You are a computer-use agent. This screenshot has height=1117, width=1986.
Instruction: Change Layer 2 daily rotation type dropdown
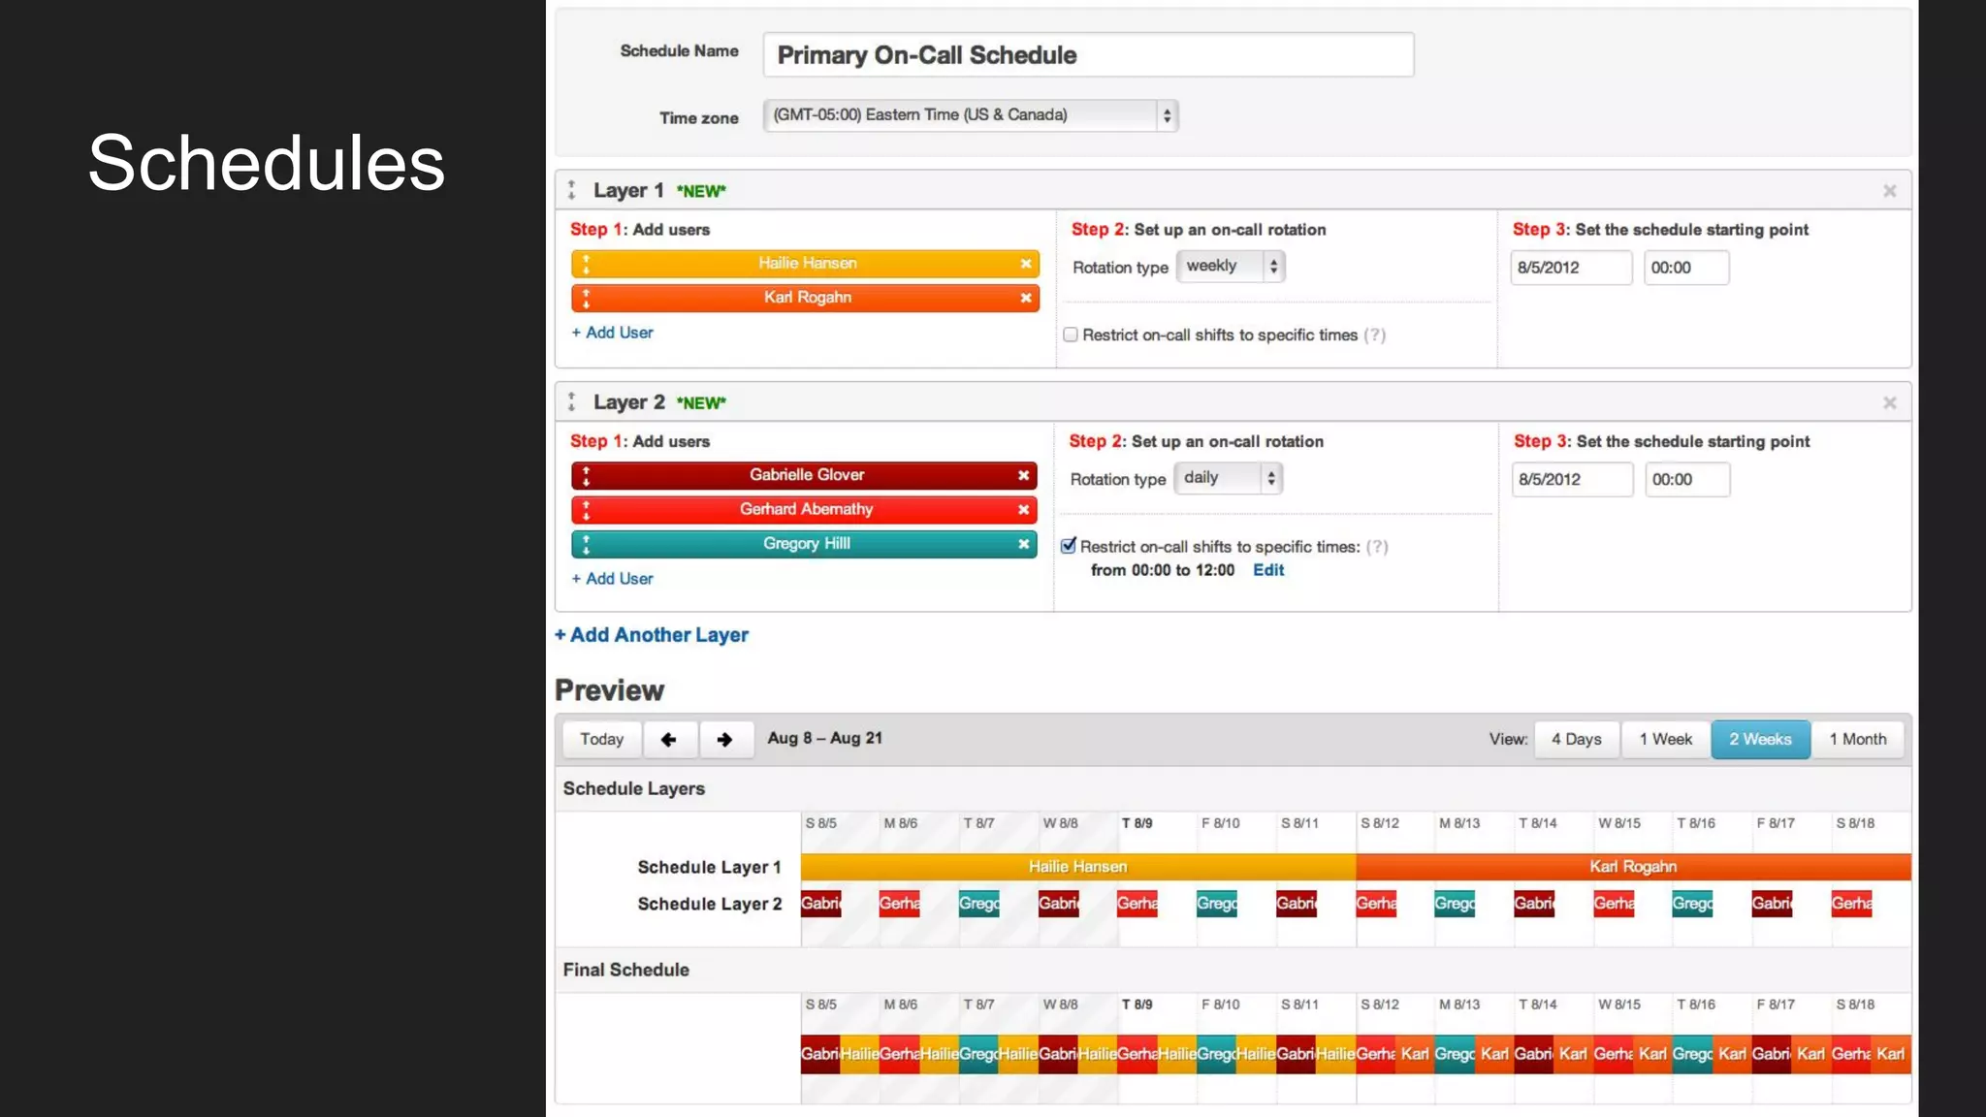1228,478
